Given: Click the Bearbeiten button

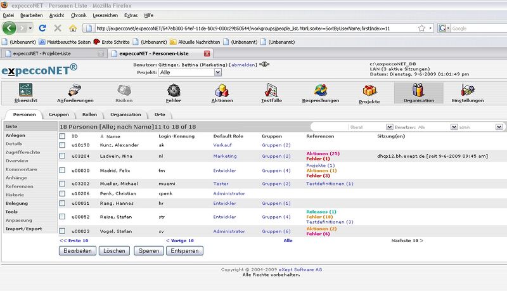Looking at the screenshot, I should pos(77,251).
